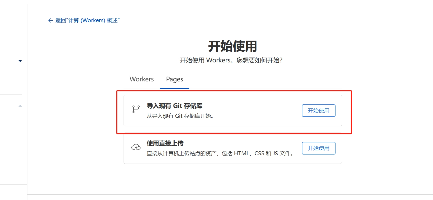Click the HTML, CSS 和 JS upload description
Screen dimensions: 433x200
coord(220,153)
